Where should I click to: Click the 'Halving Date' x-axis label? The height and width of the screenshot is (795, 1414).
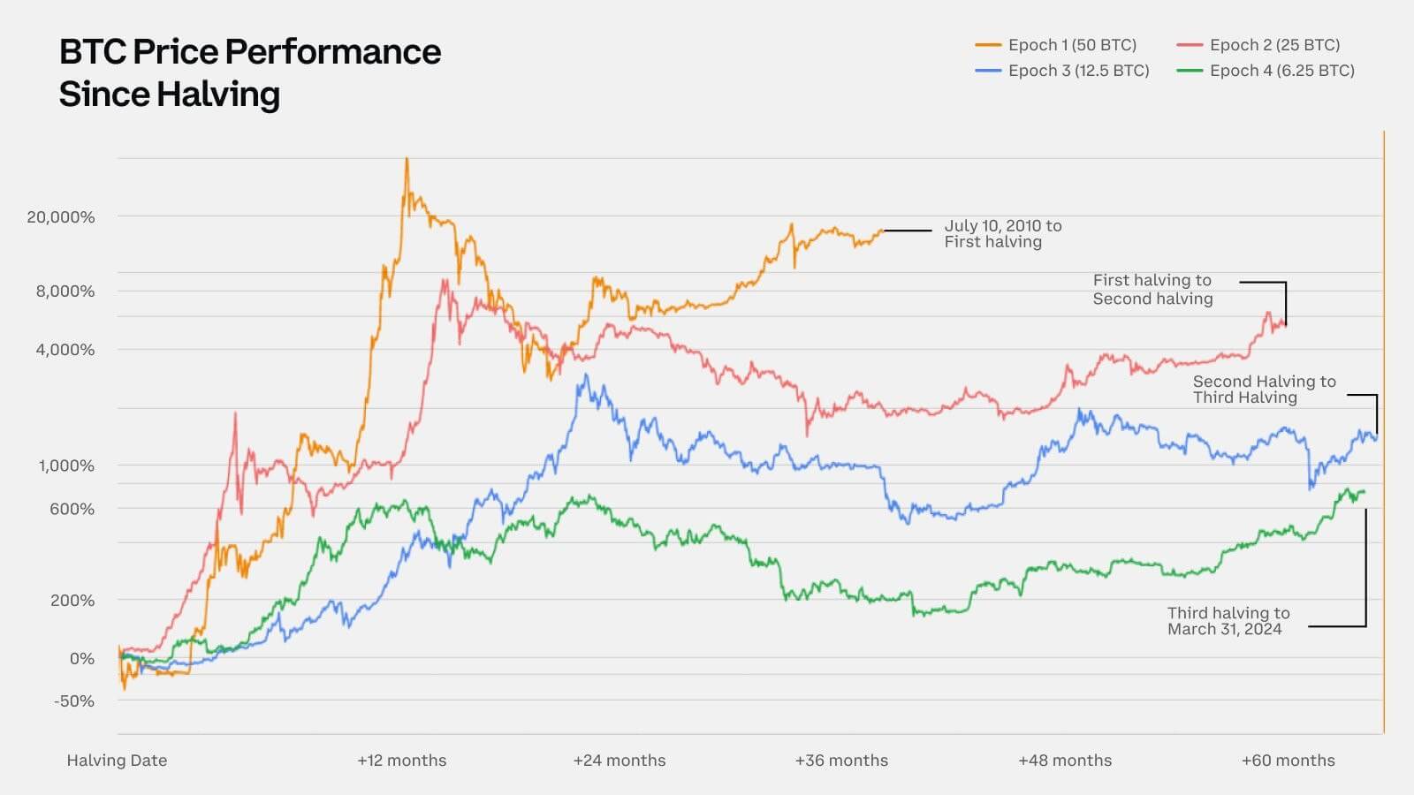117,761
